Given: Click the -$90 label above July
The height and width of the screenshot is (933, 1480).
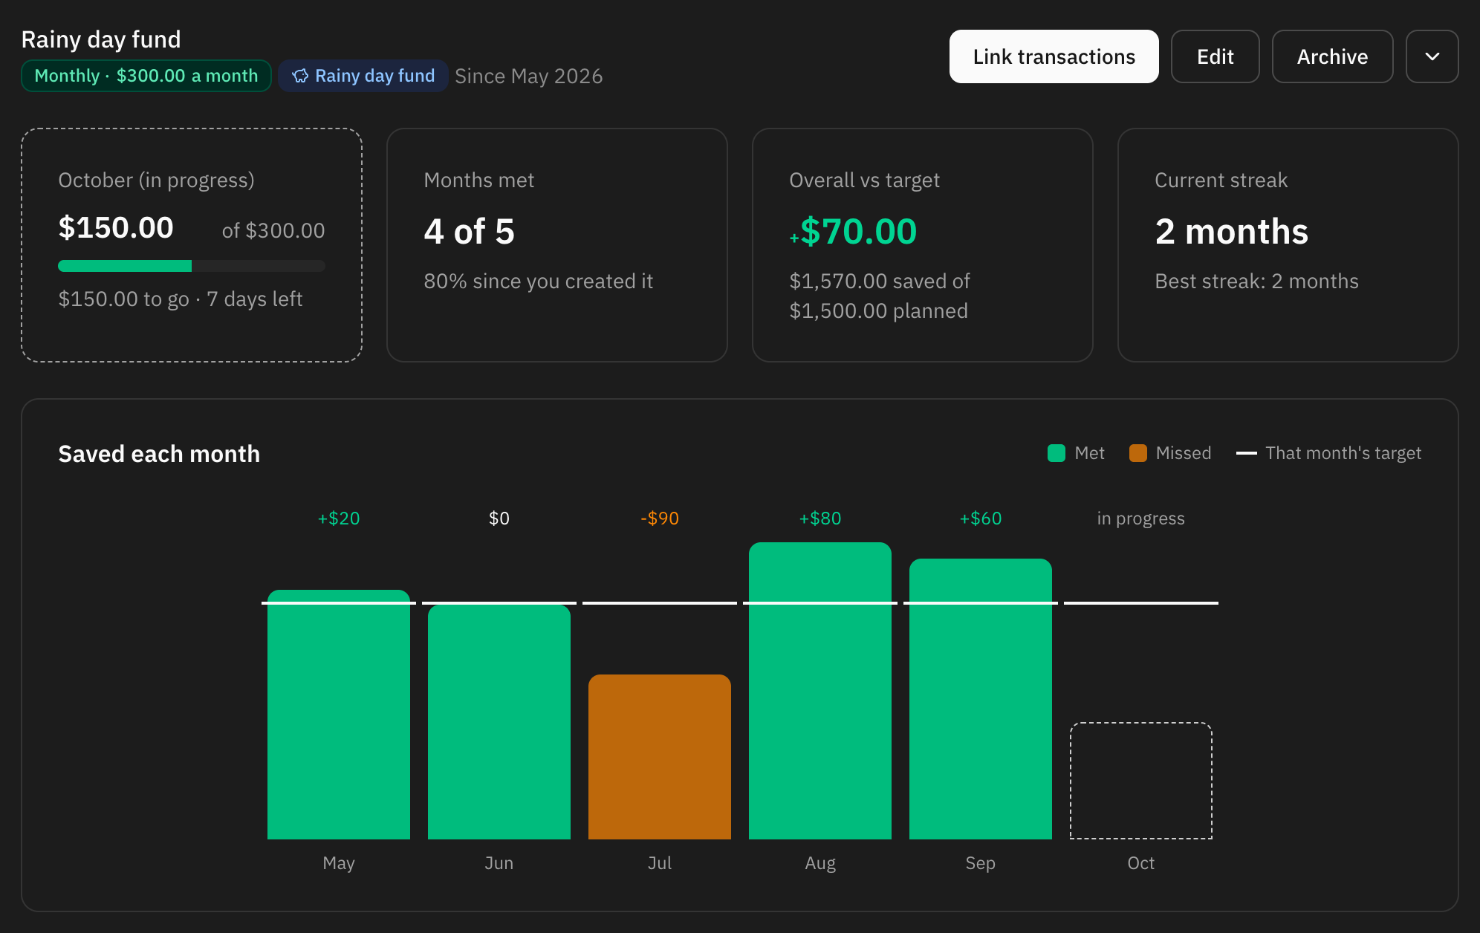Looking at the screenshot, I should tap(660, 518).
